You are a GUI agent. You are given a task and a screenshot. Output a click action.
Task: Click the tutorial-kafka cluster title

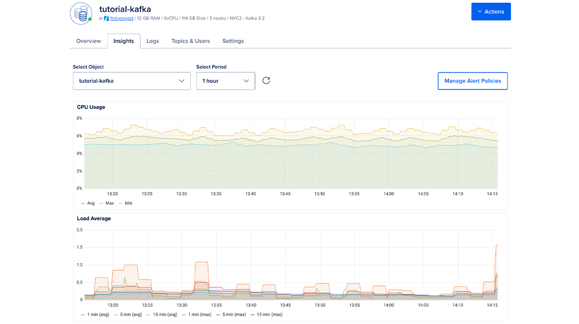click(x=125, y=9)
